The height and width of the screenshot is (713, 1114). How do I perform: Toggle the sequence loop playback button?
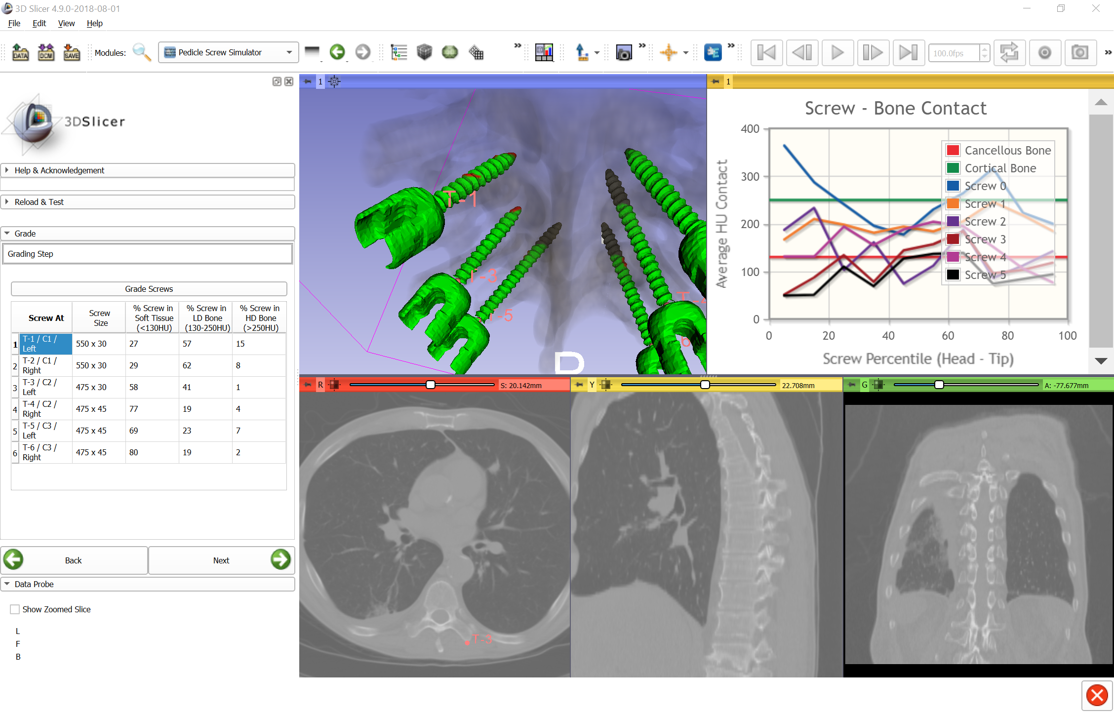(x=1009, y=52)
